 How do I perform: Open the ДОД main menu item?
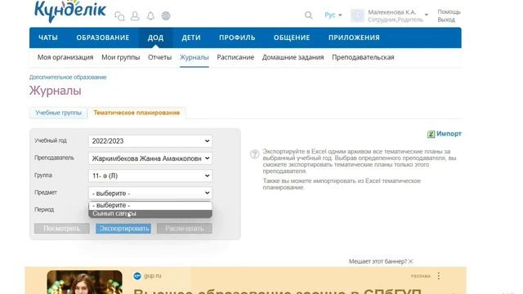[x=156, y=38]
